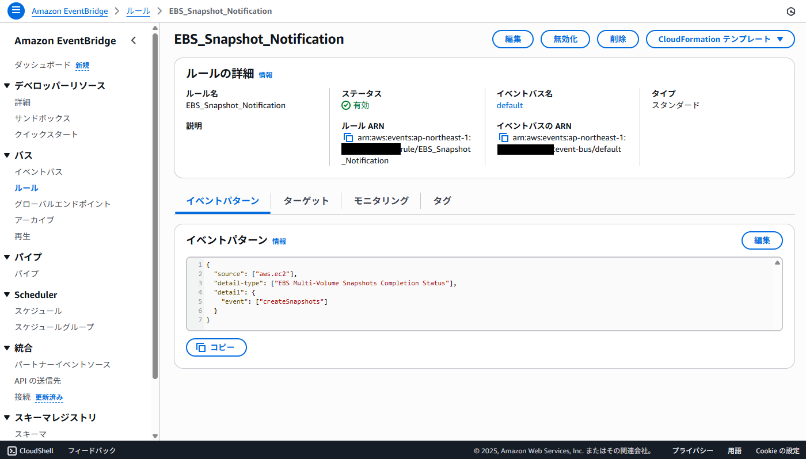
Task: Open スキーマ in the sidebar
Action: 31,434
